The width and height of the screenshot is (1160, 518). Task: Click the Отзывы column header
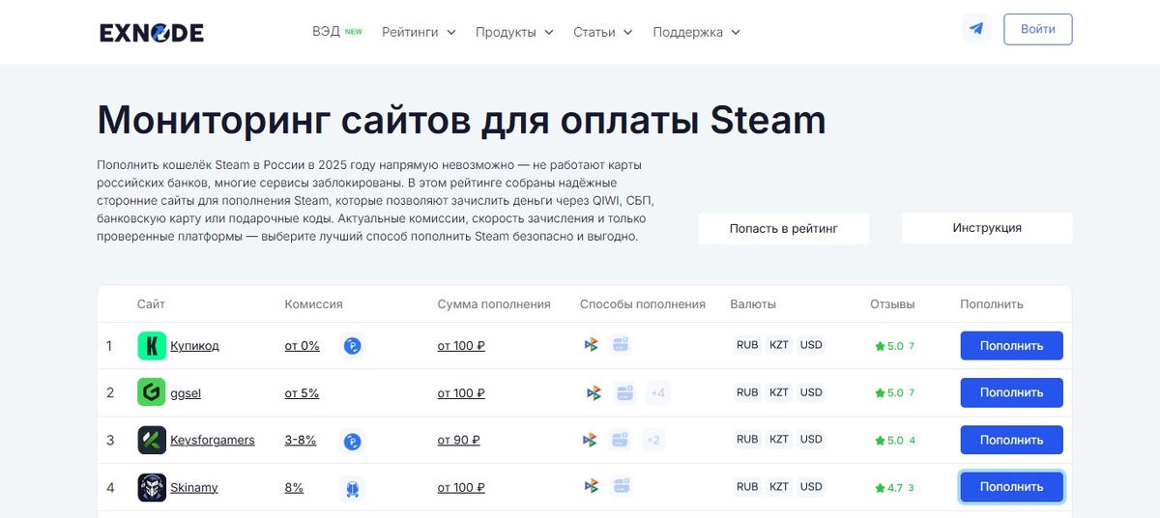click(892, 304)
